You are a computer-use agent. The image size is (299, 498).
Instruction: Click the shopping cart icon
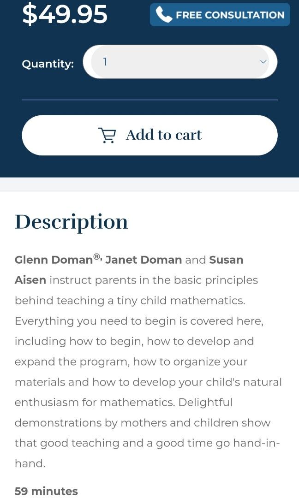coord(107,135)
